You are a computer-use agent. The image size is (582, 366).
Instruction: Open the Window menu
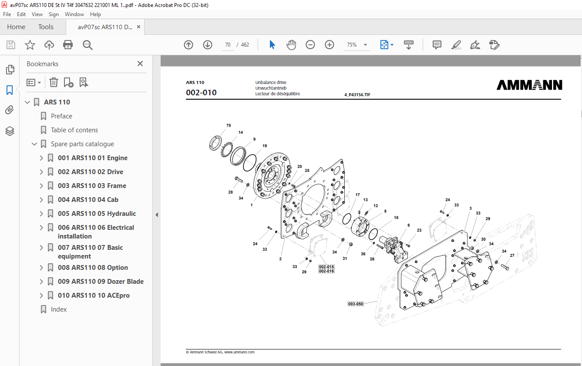click(x=74, y=14)
